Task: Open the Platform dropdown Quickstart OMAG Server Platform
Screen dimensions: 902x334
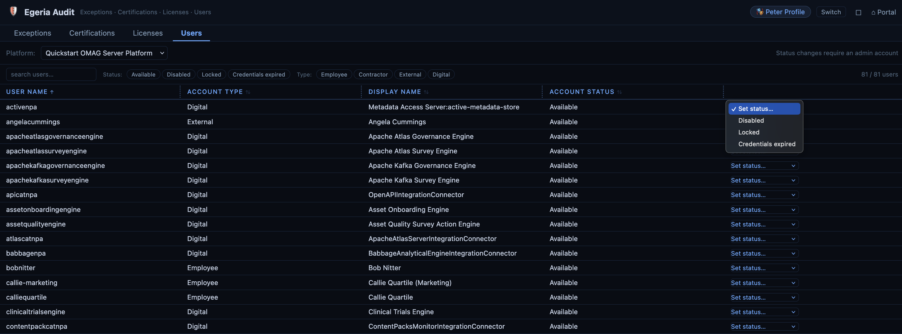Action: pos(104,53)
